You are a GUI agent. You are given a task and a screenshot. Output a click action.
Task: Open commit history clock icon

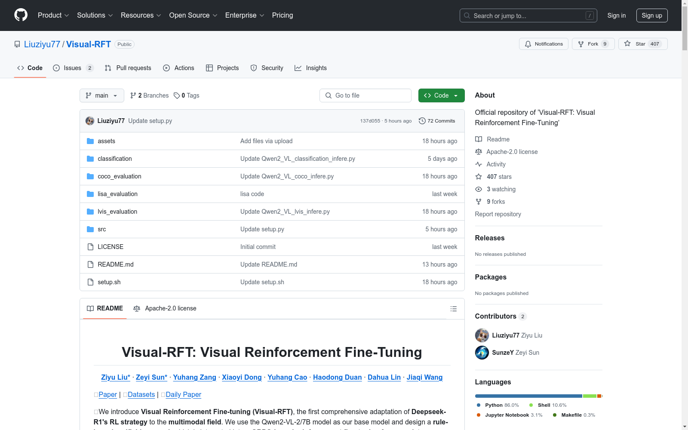click(422, 121)
